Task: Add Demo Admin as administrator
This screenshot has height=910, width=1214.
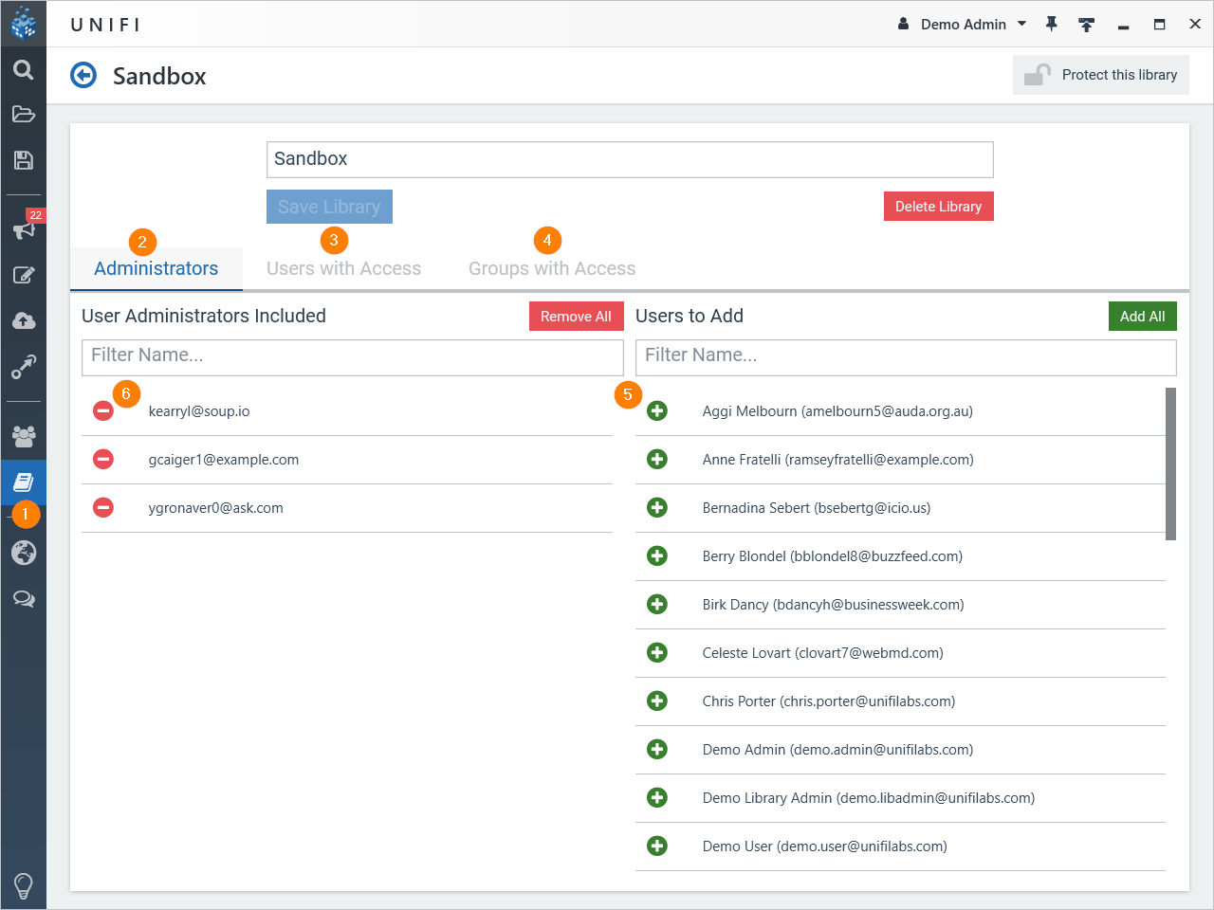Action: (x=657, y=749)
